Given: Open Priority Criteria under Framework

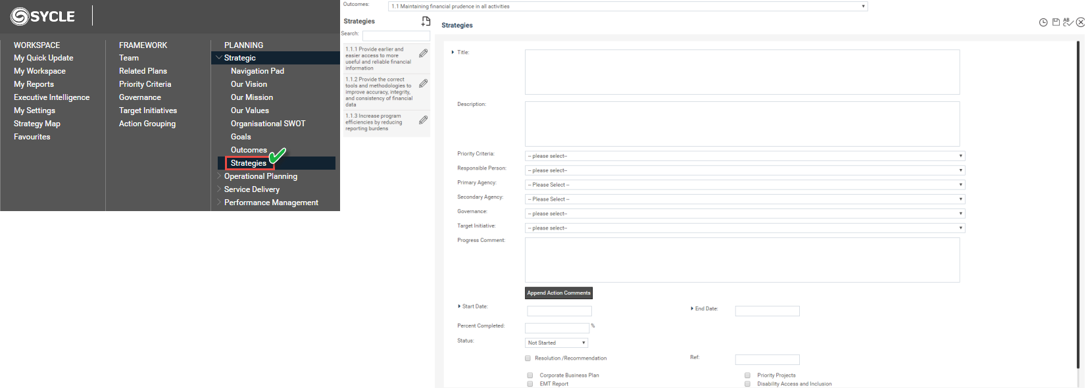Looking at the screenshot, I should [x=145, y=84].
